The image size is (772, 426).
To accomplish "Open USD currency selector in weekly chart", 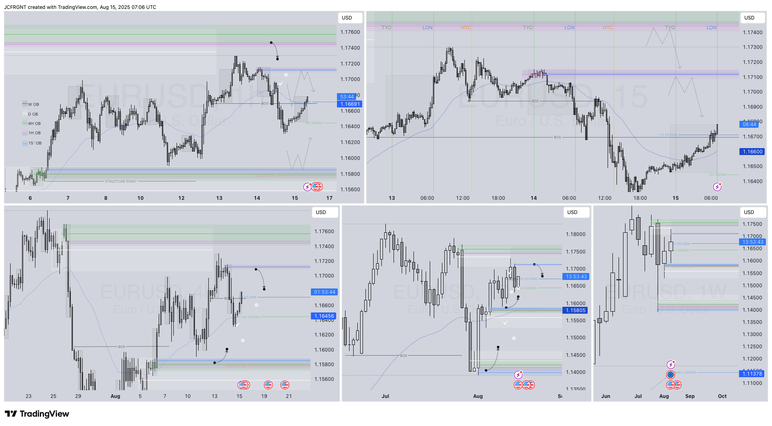I will [752, 212].
